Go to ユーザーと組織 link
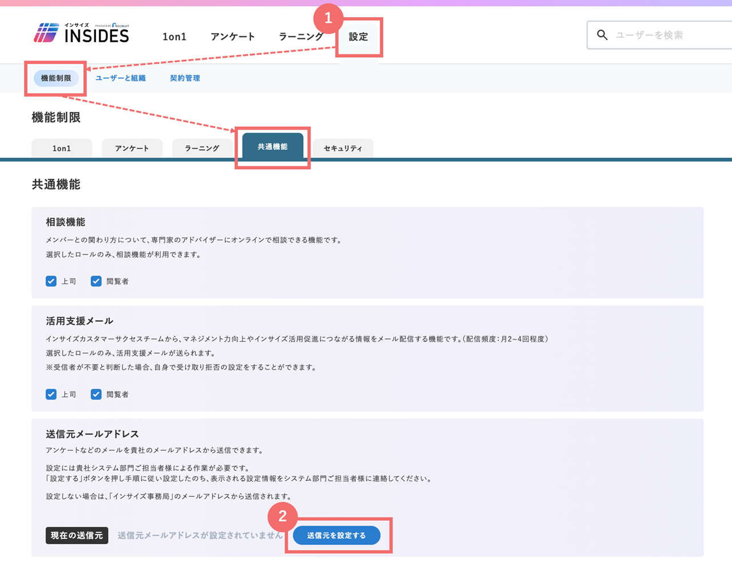The image size is (732, 578). point(121,78)
